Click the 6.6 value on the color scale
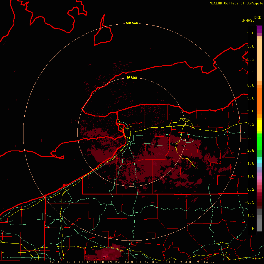Image resolution: width=264 pixels, height=264 pixels. point(251,85)
